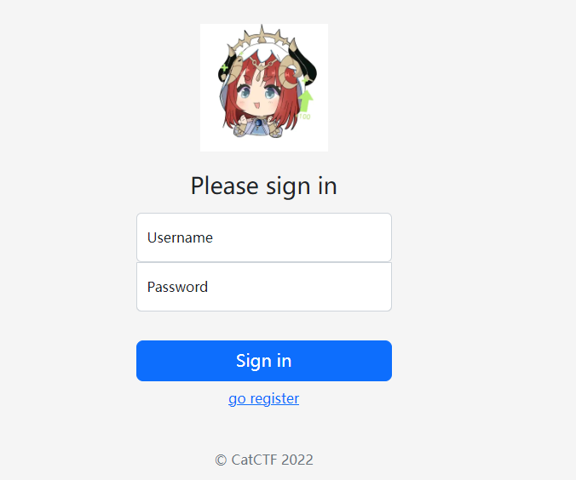Click the white Sign in text on the blue button
576x480 pixels.
pos(264,361)
